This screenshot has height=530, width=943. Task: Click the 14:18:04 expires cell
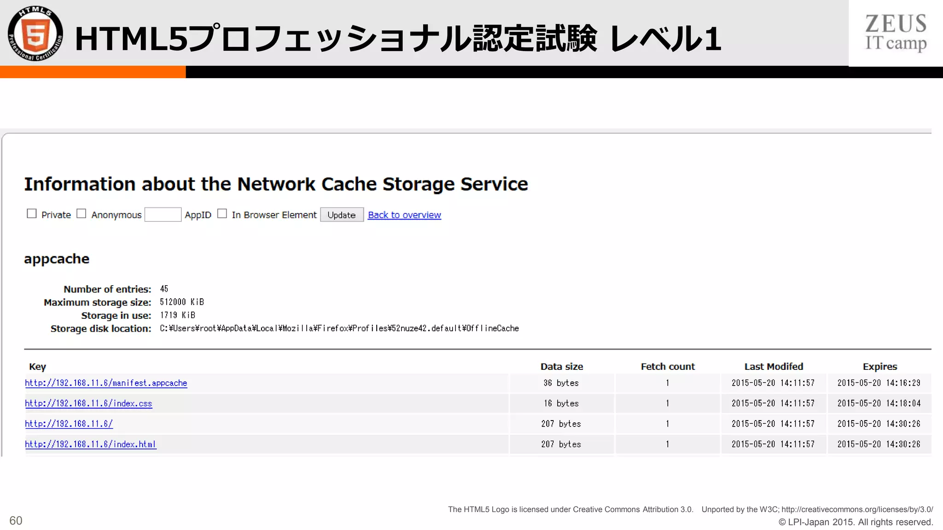tap(879, 403)
